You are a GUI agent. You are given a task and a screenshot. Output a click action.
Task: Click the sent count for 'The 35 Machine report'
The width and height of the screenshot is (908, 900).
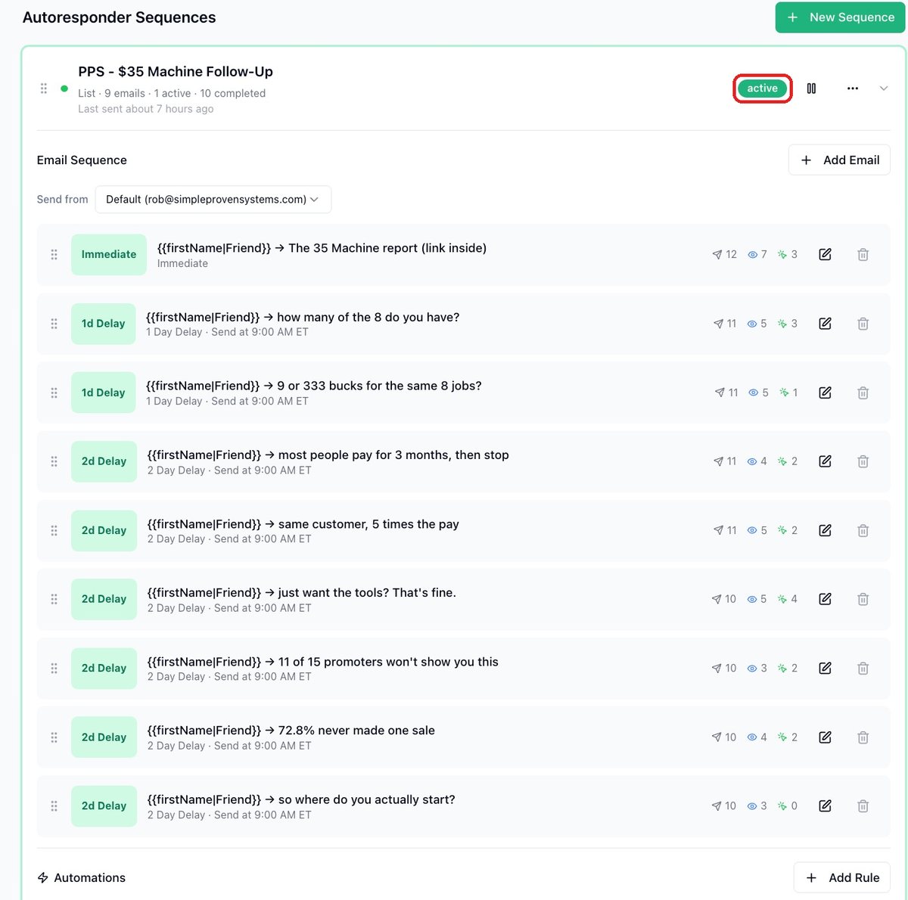(724, 255)
